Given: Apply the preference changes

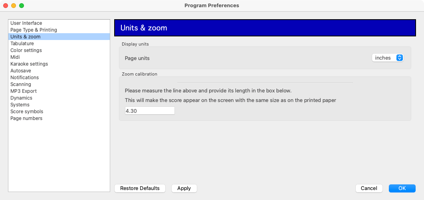Looking at the screenshot, I should [x=184, y=188].
